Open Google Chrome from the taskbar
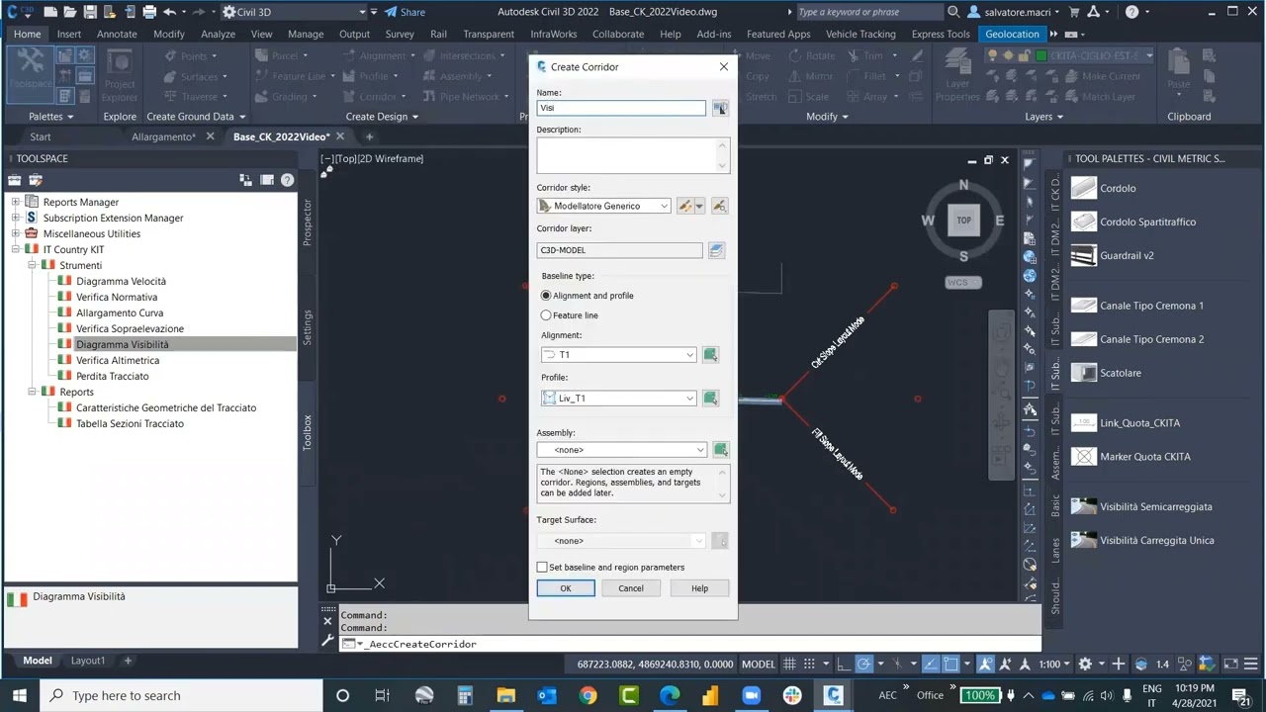1266x712 pixels. pyautogui.click(x=588, y=695)
